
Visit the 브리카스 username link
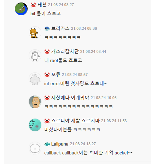coord(60,28)
